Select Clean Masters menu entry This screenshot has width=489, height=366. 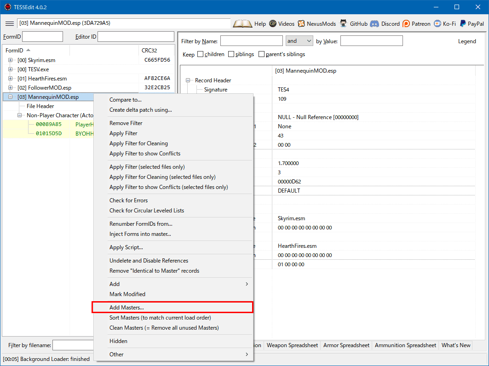pyautogui.click(x=174, y=328)
